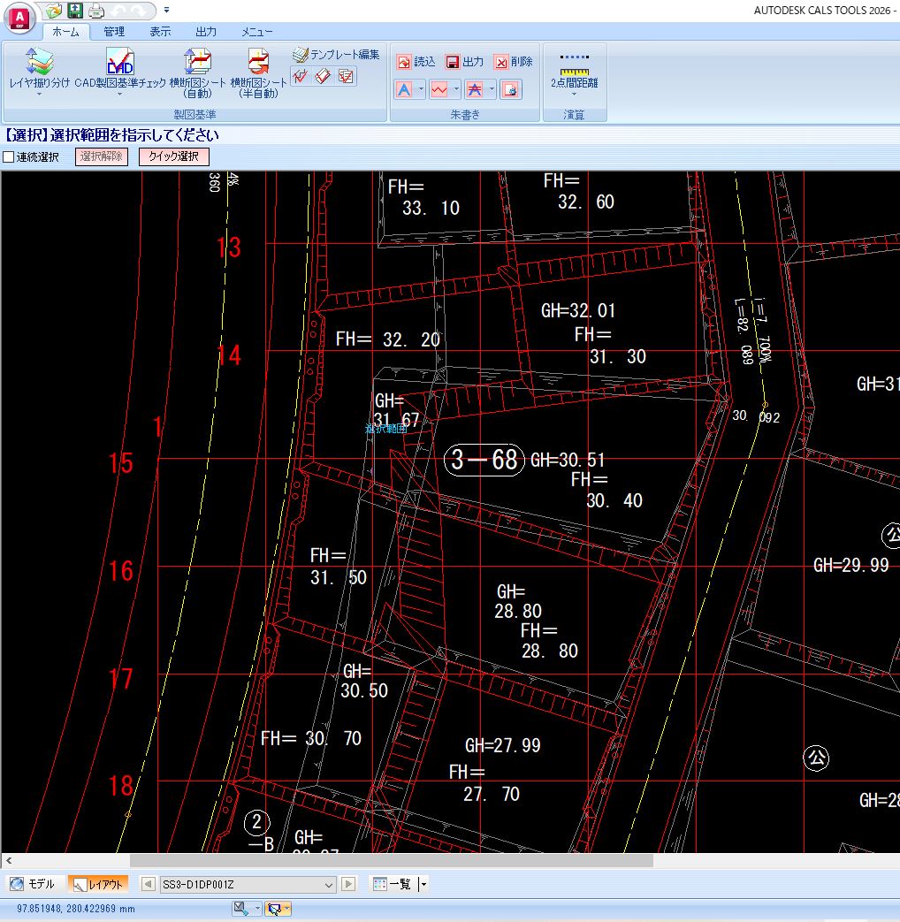
Task: Click the 出力 markup export button
Action: 464,62
